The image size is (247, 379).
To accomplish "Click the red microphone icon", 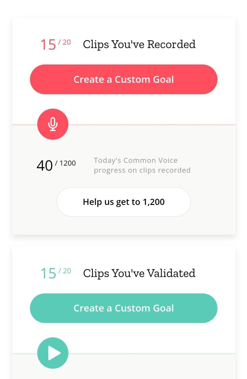I will pyautogui.click(x=53, y=124).
